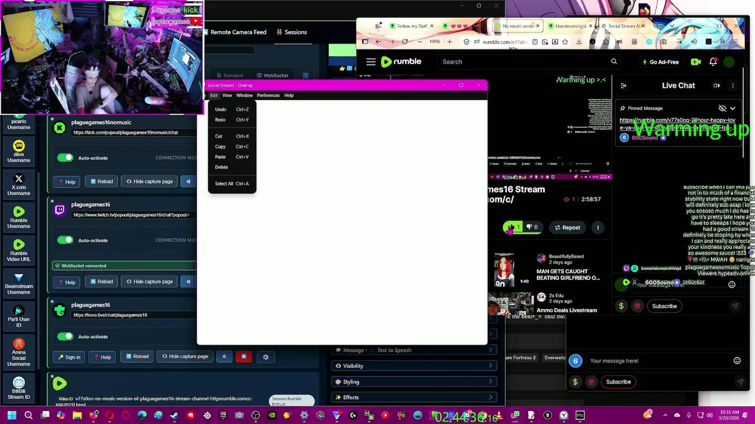Open Window menu in Overlay window
Viewport: 755px width, 424px height.
(x=244, y=95)
